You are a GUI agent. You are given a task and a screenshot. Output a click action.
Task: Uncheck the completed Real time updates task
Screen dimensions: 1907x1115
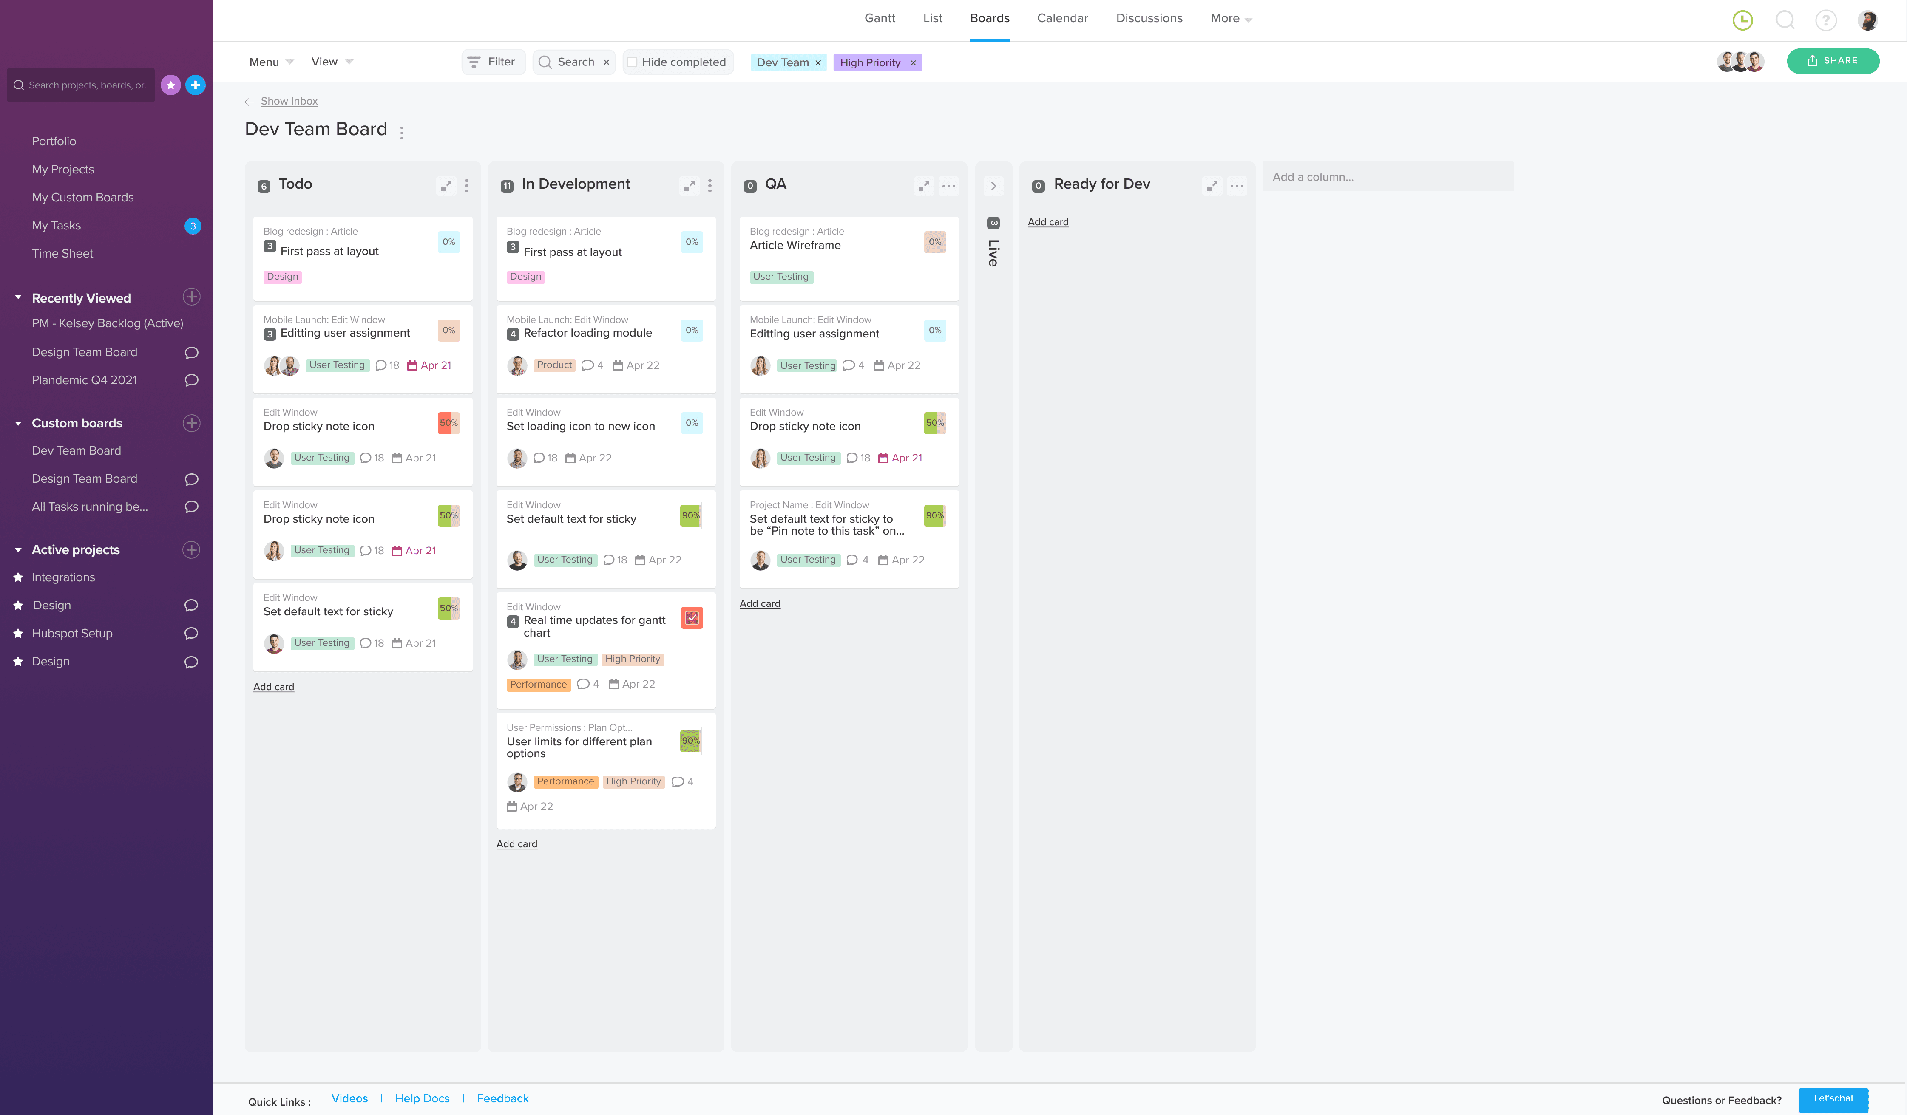click(x=692, y=618)
